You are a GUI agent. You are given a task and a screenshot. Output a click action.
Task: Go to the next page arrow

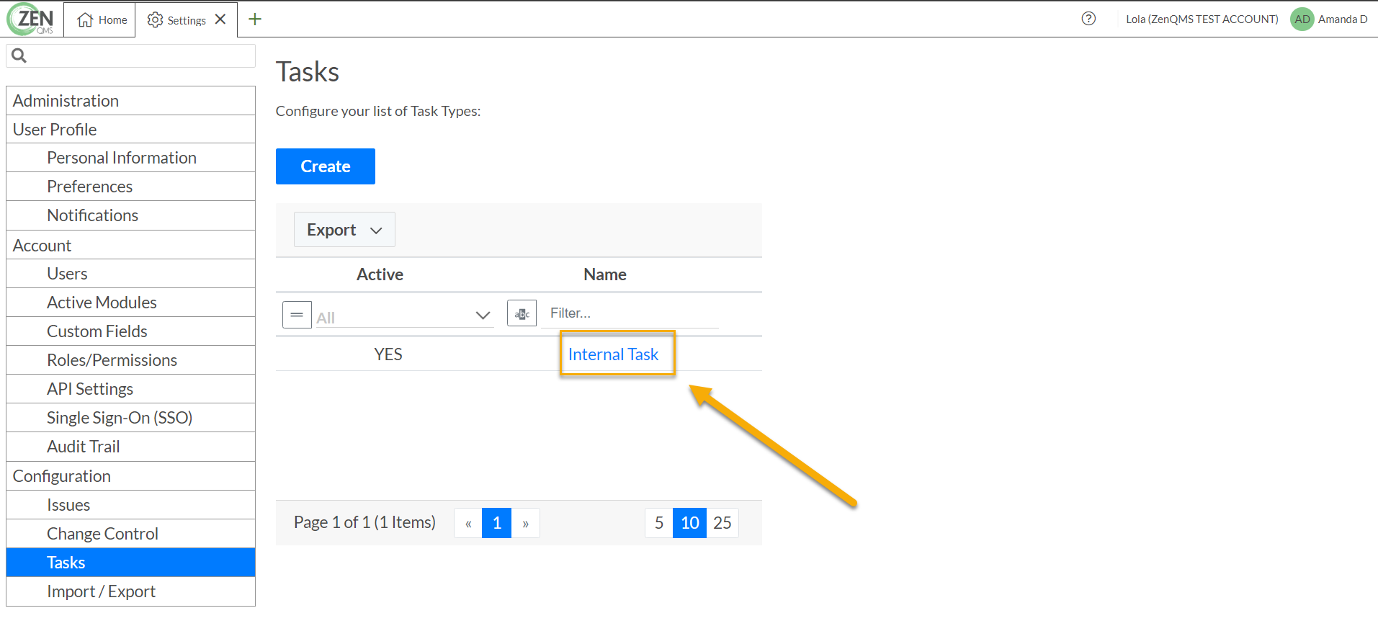point(525,524)
